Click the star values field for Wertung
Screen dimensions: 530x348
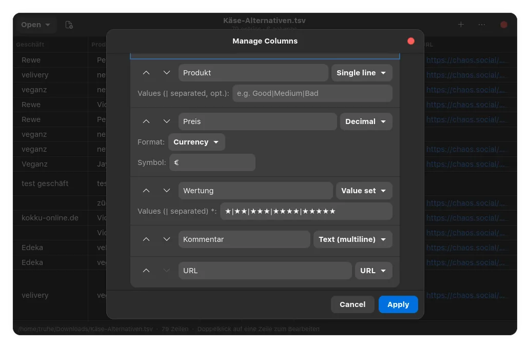[x=306, y=211]
